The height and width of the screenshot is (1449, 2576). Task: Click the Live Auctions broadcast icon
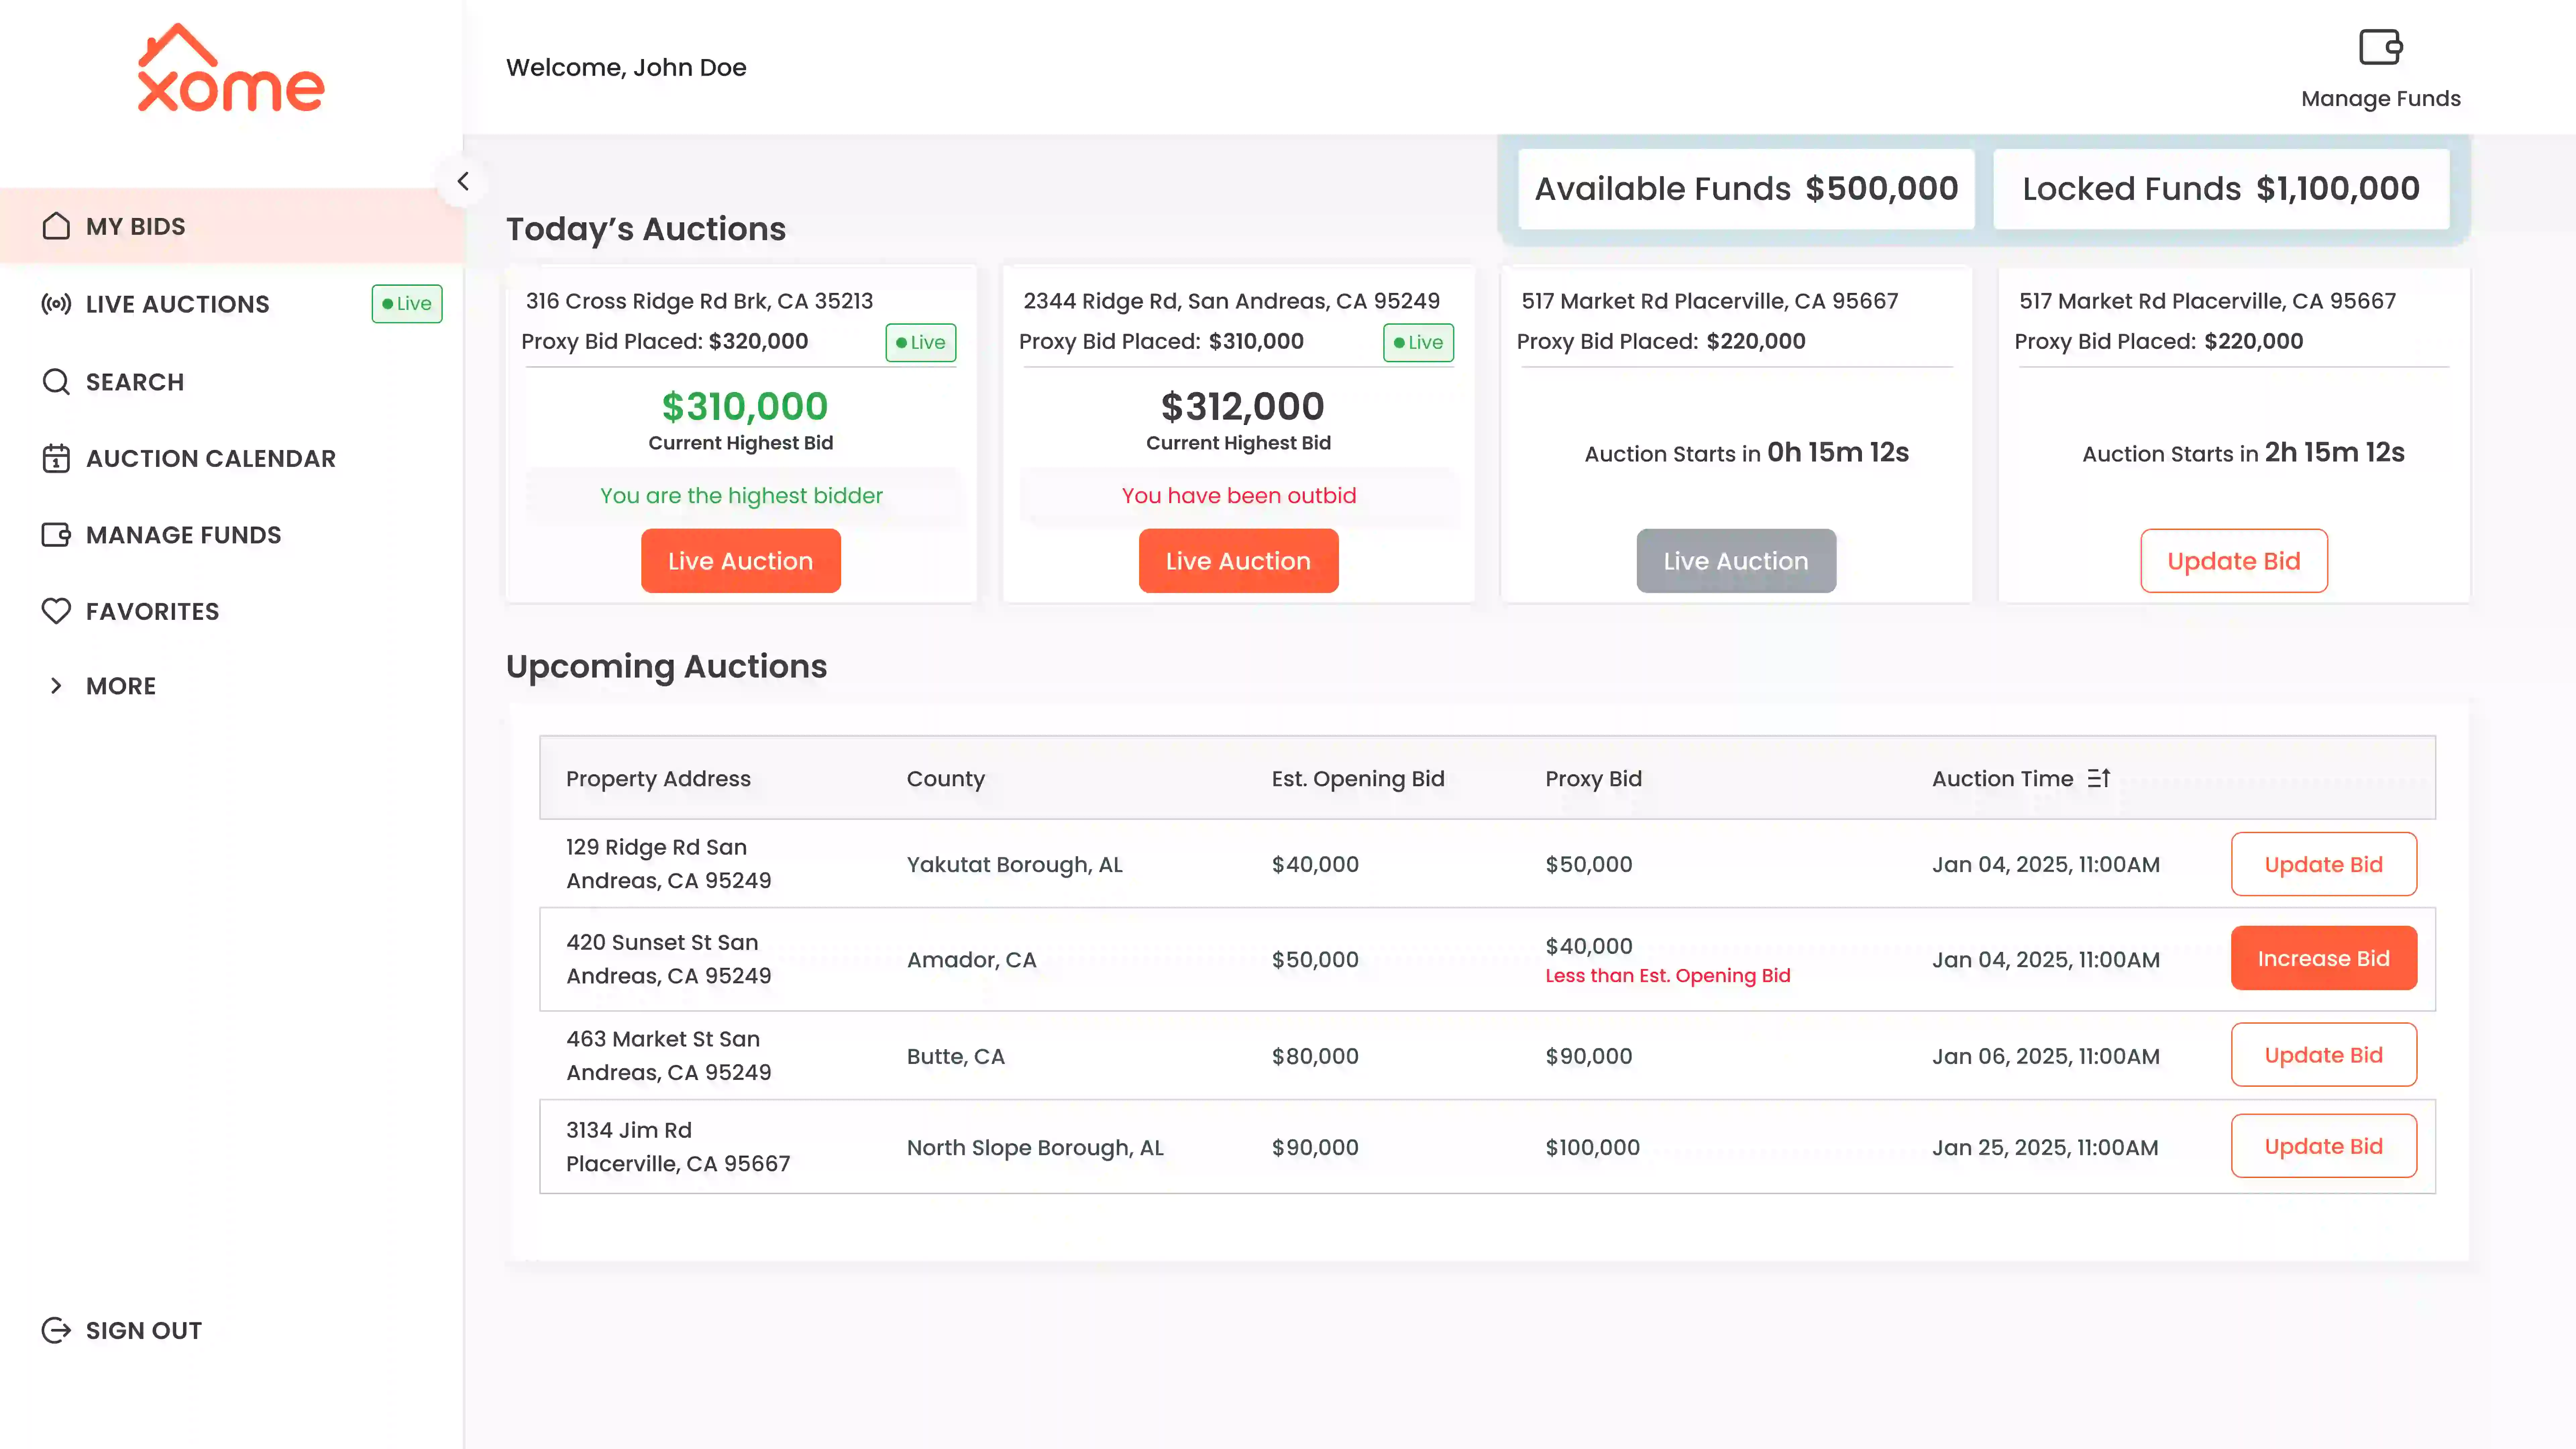[56, 304]
